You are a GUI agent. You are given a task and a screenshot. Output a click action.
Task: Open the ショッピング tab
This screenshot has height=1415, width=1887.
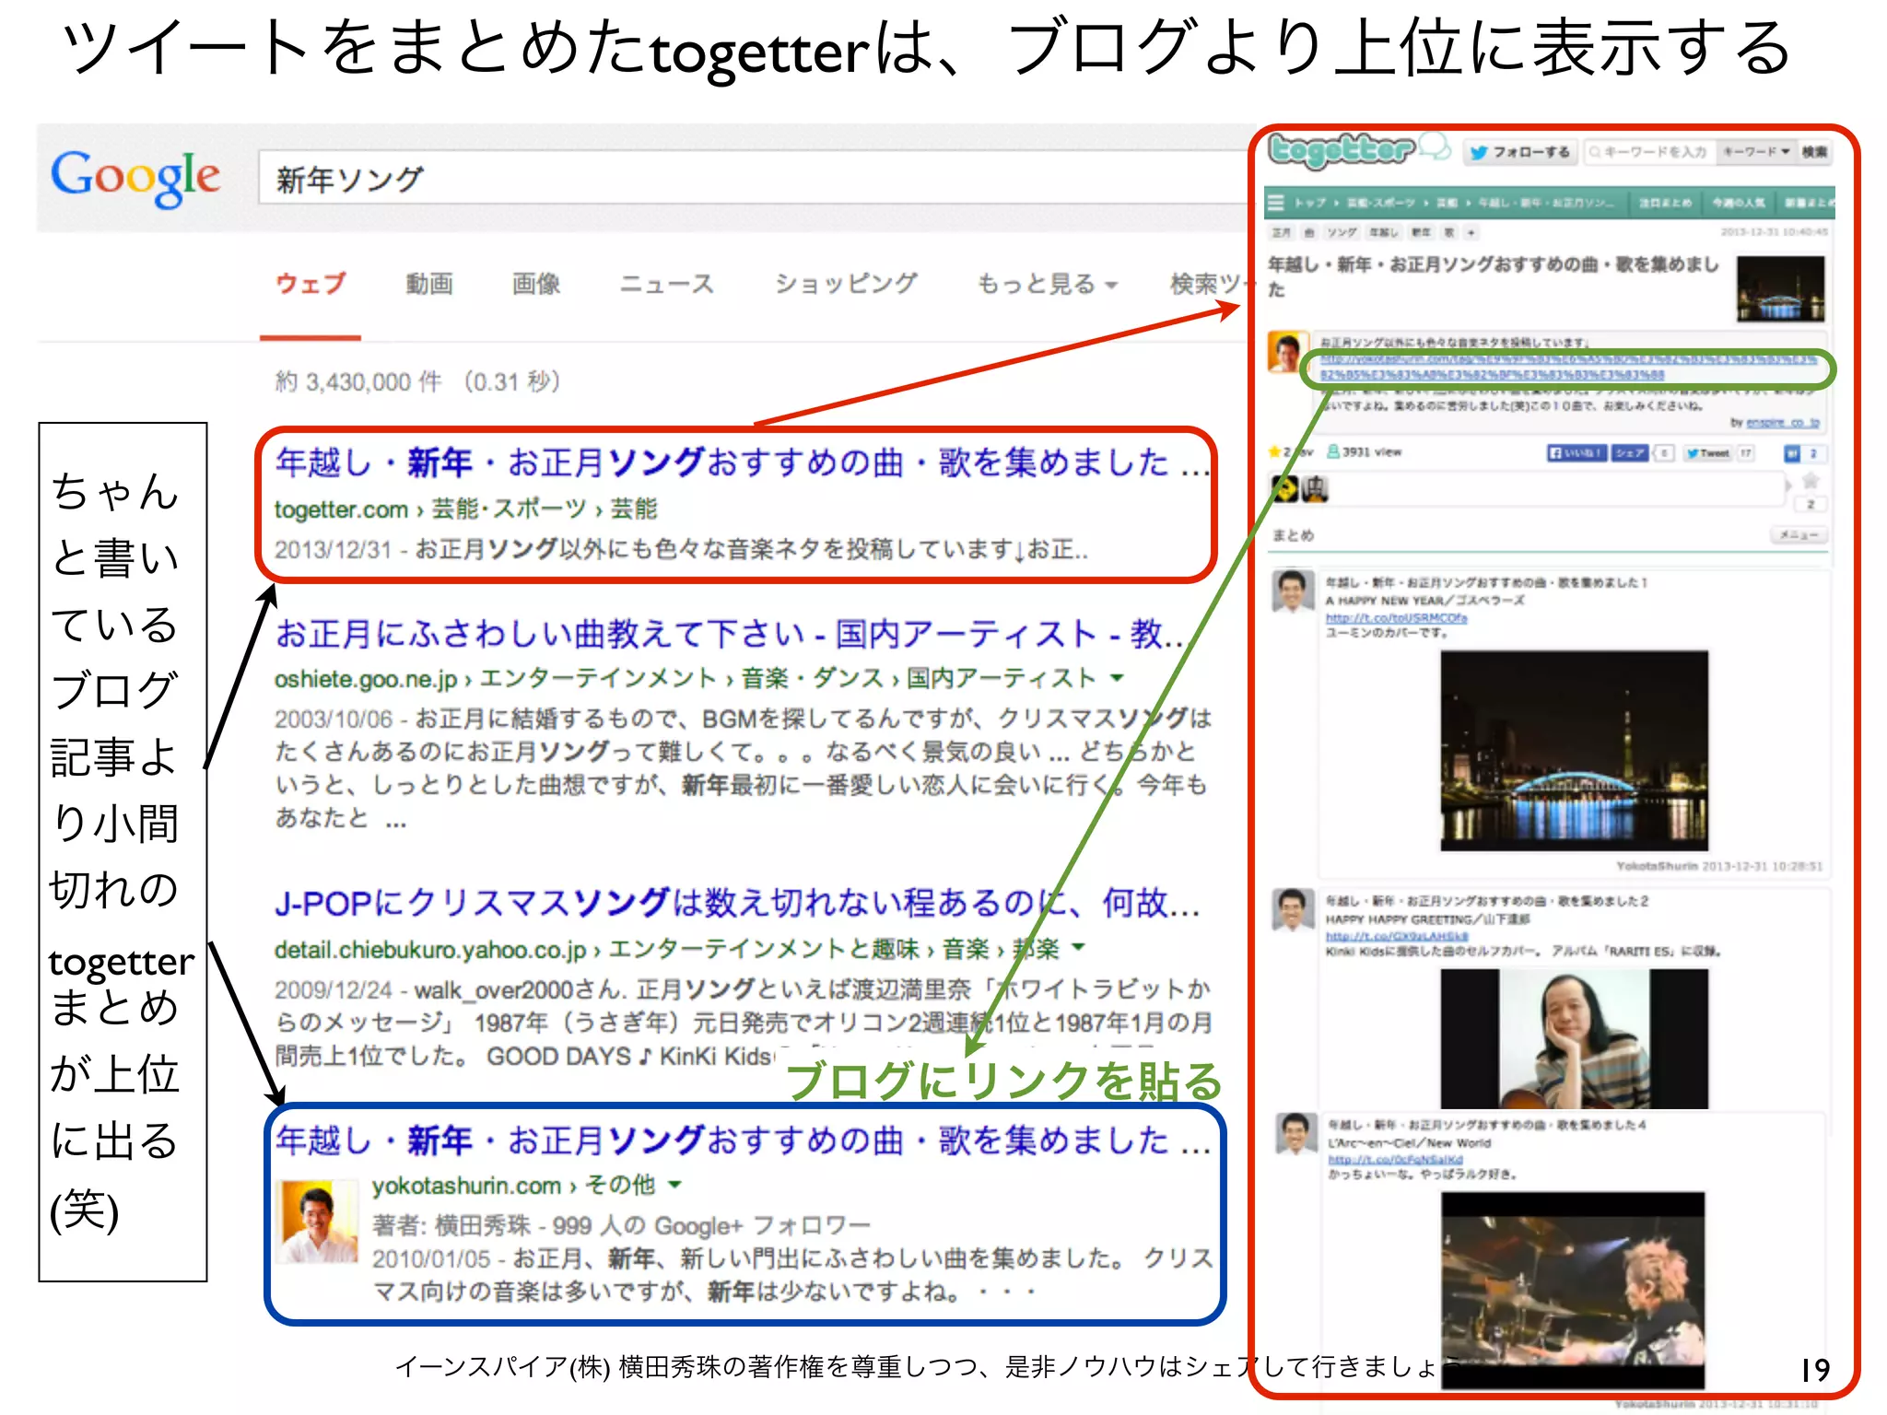(x=846, y=283)
